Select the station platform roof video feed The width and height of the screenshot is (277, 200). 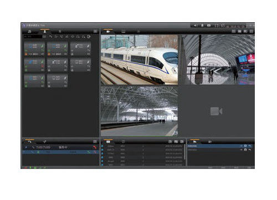click(x=139, y=111)
